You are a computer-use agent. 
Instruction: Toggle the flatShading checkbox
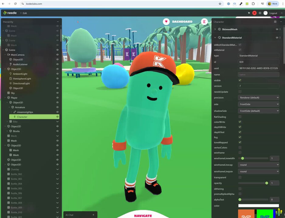click(240, 117)
